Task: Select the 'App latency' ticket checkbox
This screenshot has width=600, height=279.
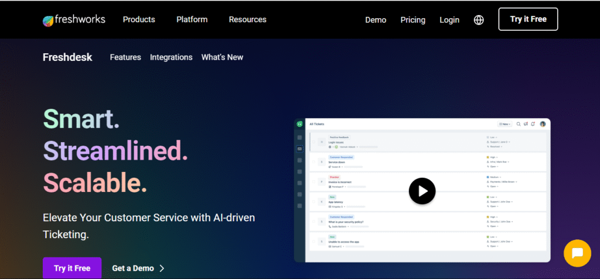Action: [x=313, y=202]
